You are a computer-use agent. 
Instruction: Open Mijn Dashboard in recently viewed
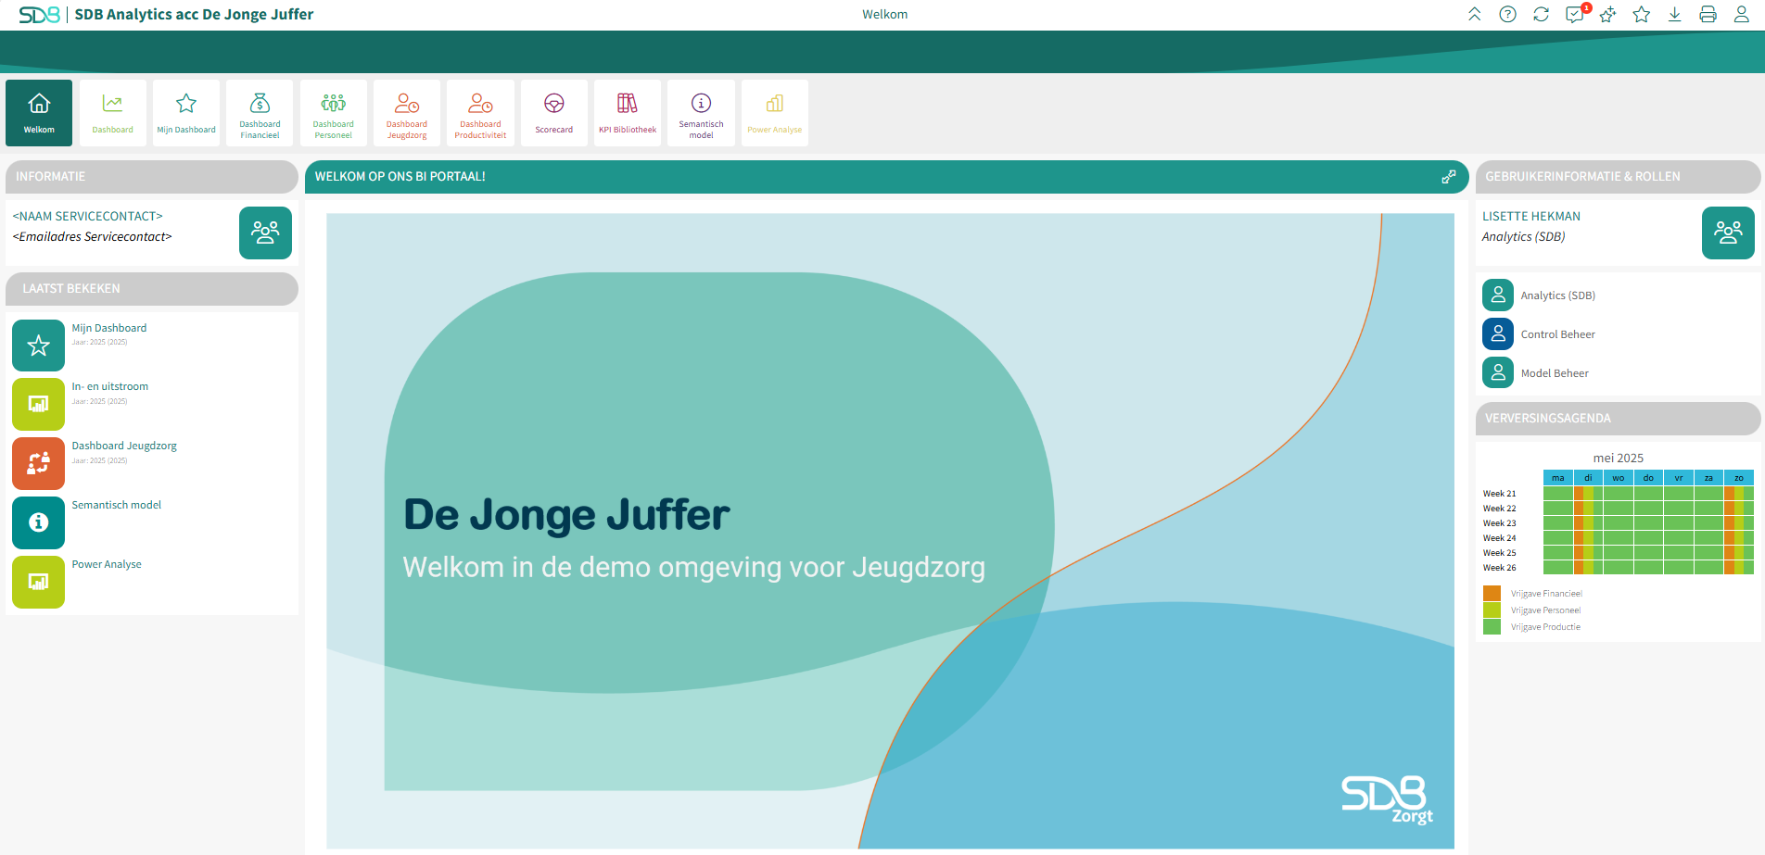pyautogui.click(x=109, y=328)
